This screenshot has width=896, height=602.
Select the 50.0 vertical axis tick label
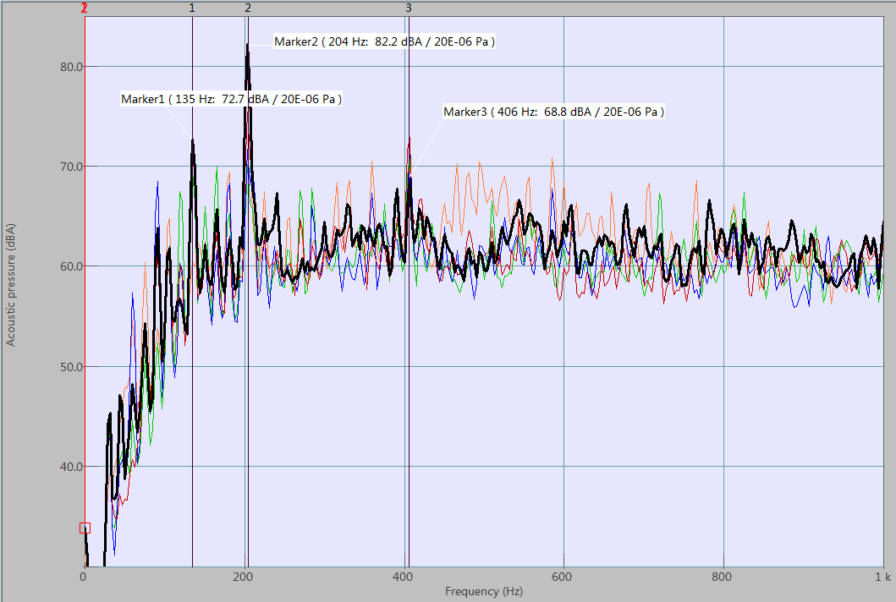pyautogui.click(x=69, y=367)
